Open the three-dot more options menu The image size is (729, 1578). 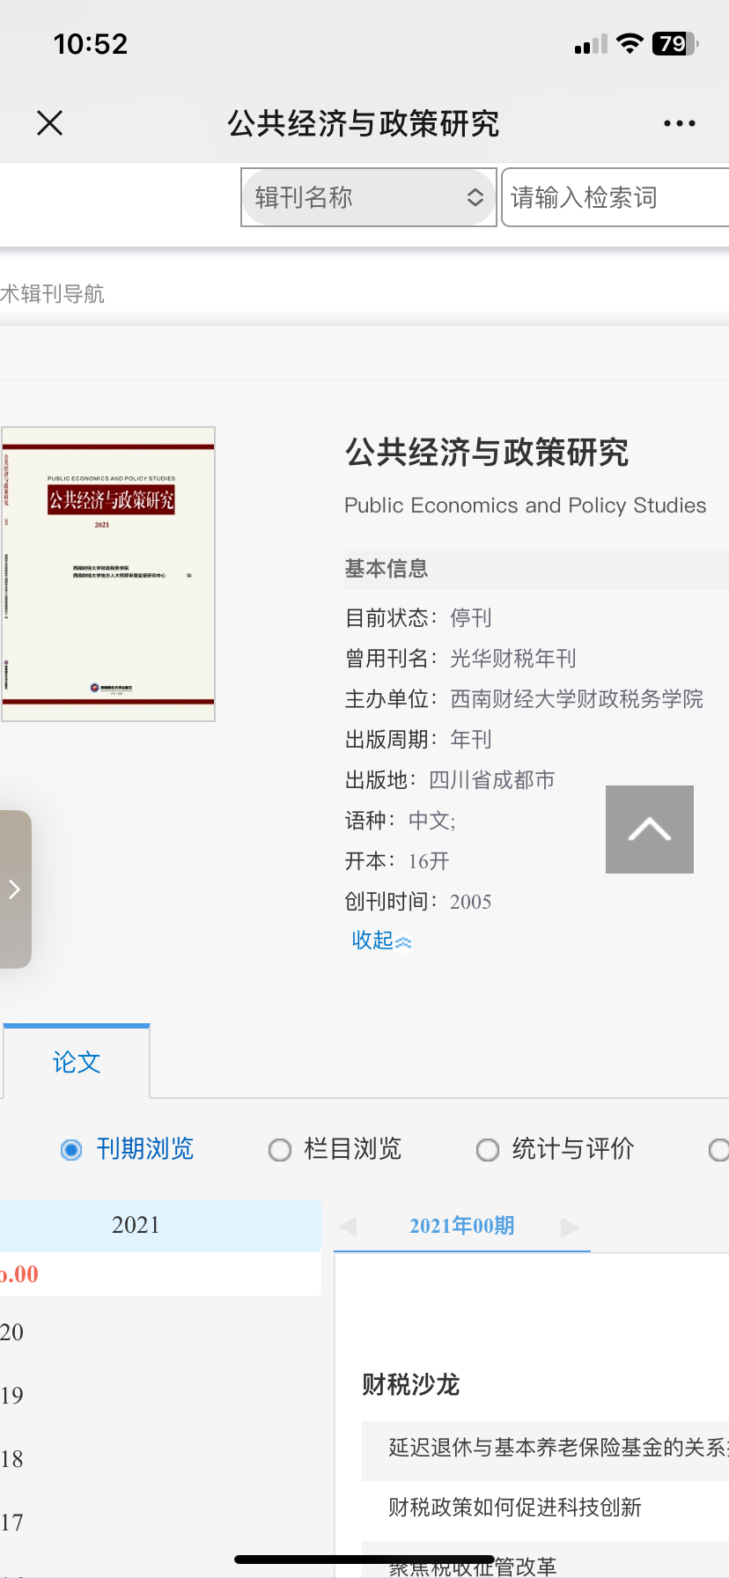pyautogui.click(x=679, y=124)
